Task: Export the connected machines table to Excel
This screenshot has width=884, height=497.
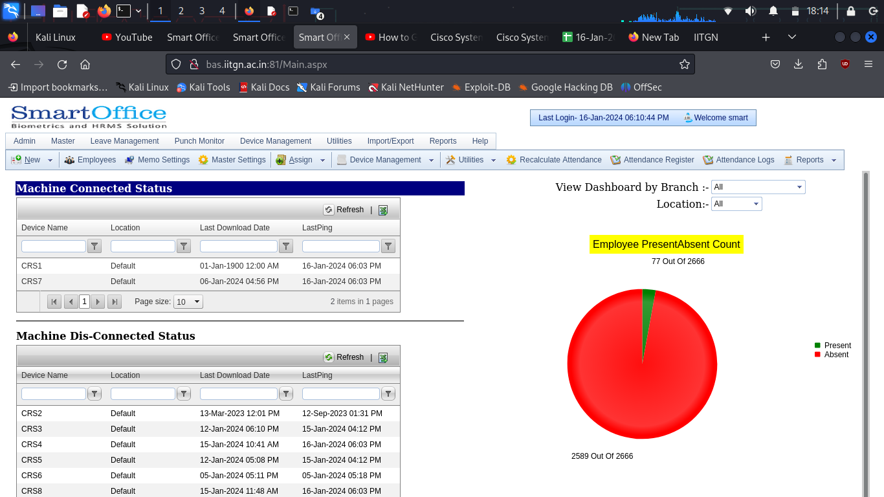Action: click(x=383, y=210)
